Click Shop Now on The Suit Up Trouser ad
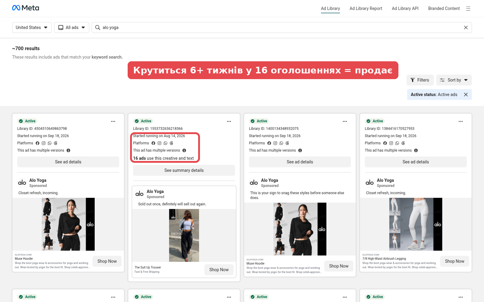Image resolution: width=484 pixels, height=302 pixels. pos(219,270)
